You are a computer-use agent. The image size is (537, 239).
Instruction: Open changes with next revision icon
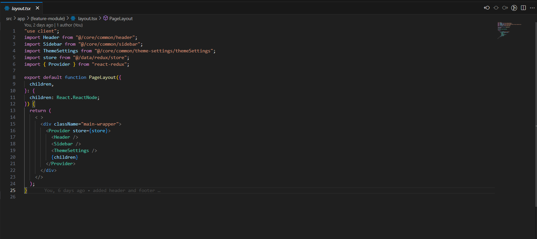(505, 8)
